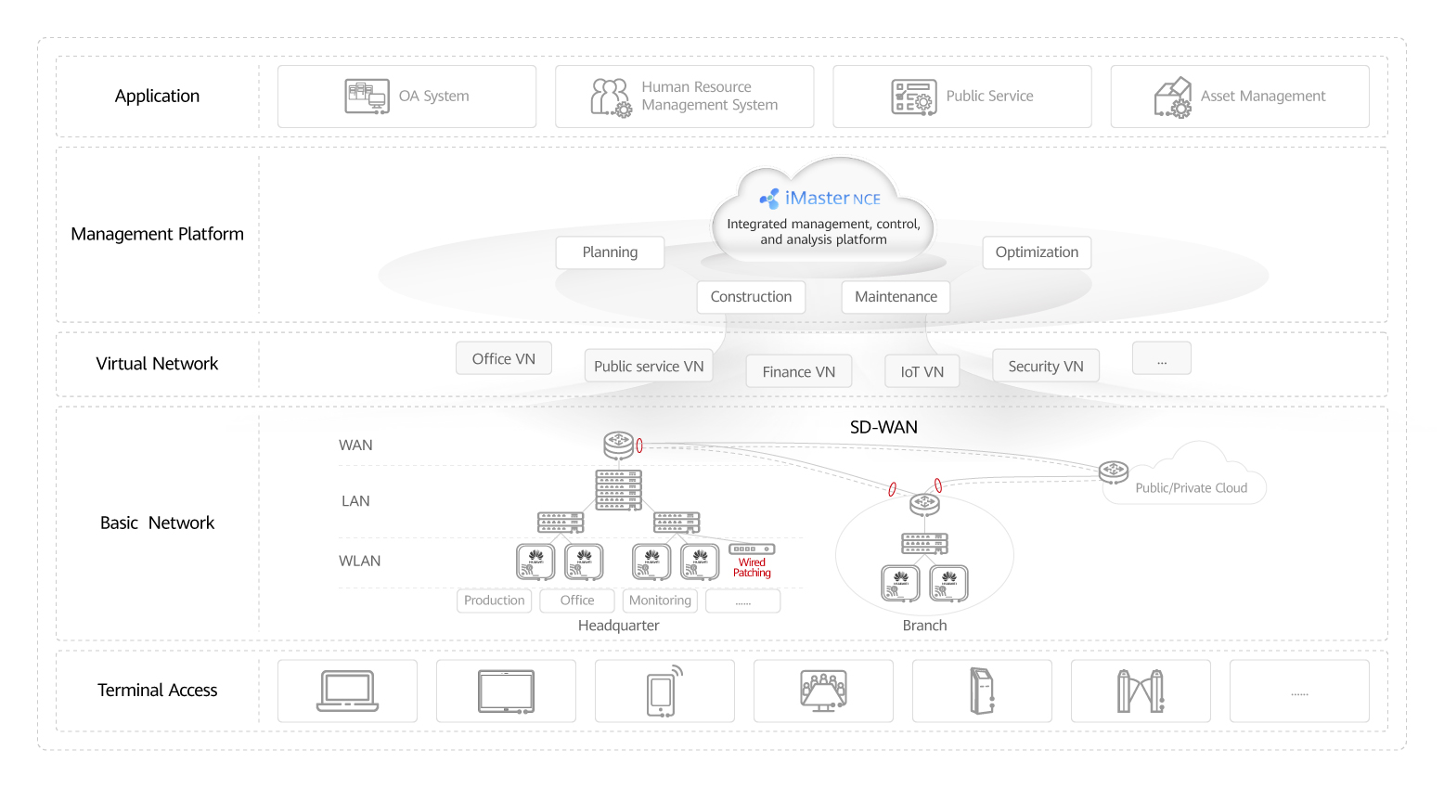Expand the ellipsis box after Monitoring
The width and height of the screenshot is (1444, 788).
point(742,601)
